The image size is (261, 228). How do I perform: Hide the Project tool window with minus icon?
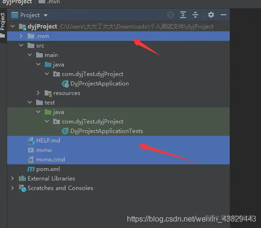(223, 15)
